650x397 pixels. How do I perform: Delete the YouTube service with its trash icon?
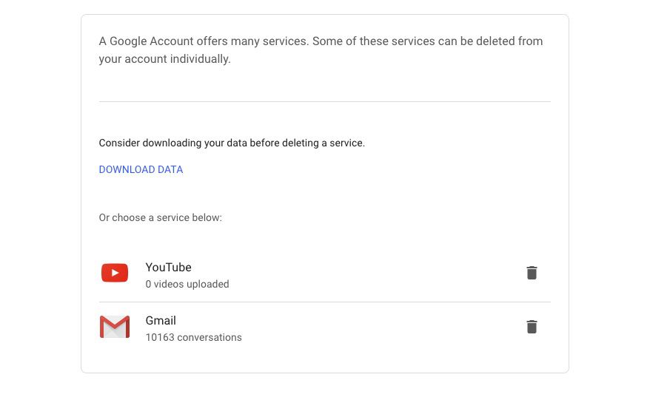[532, 273]
